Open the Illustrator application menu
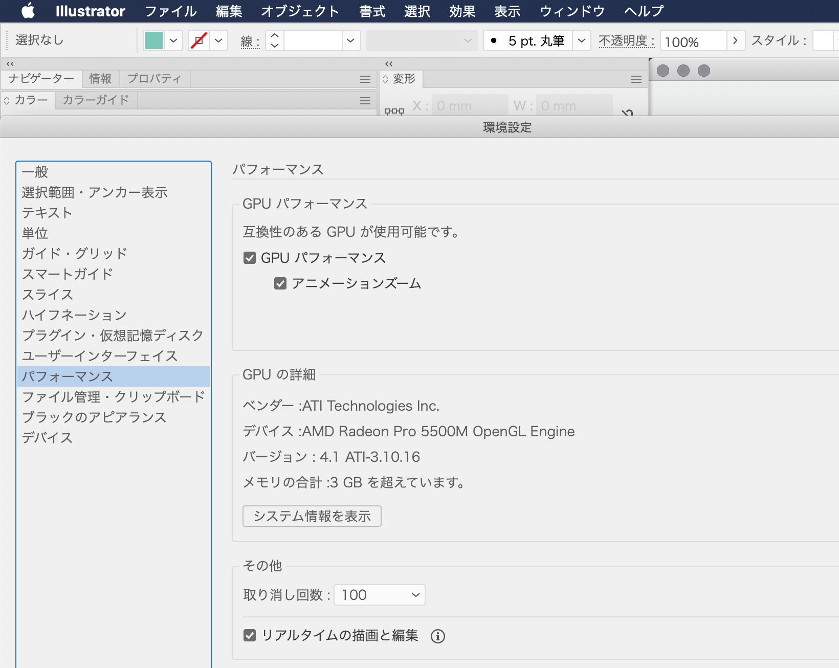This screenshot has height=668, width=839. pos(90,11)
